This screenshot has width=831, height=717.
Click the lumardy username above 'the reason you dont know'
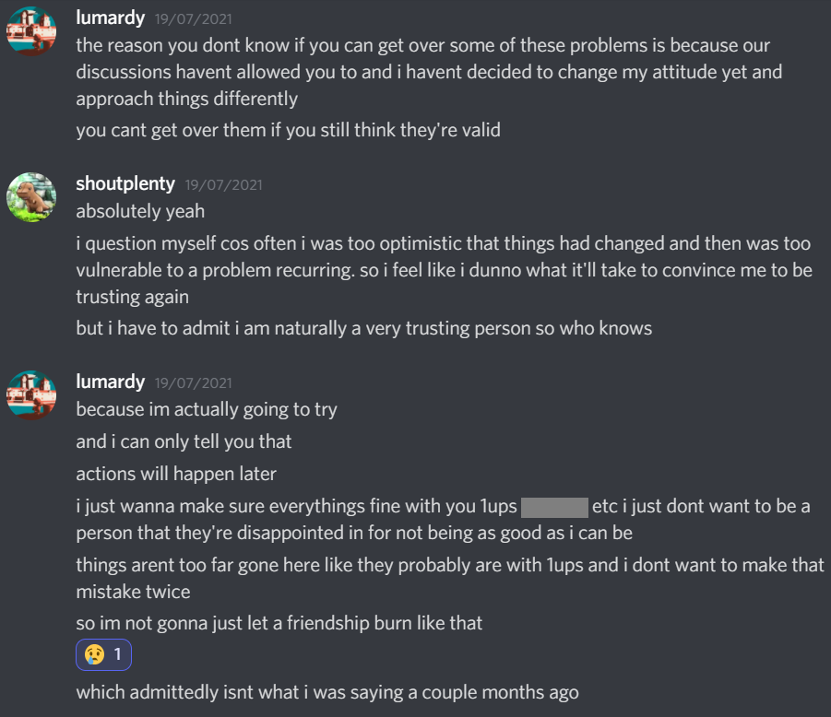coord(111,18)
